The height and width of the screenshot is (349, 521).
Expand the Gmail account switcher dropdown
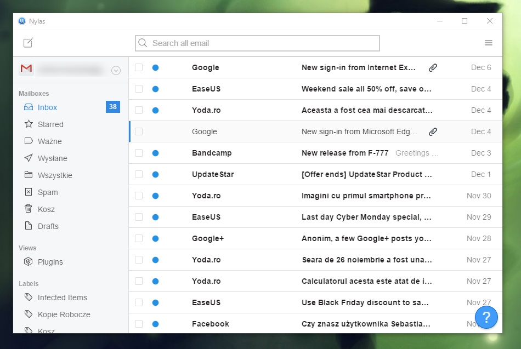pos(116,70)
